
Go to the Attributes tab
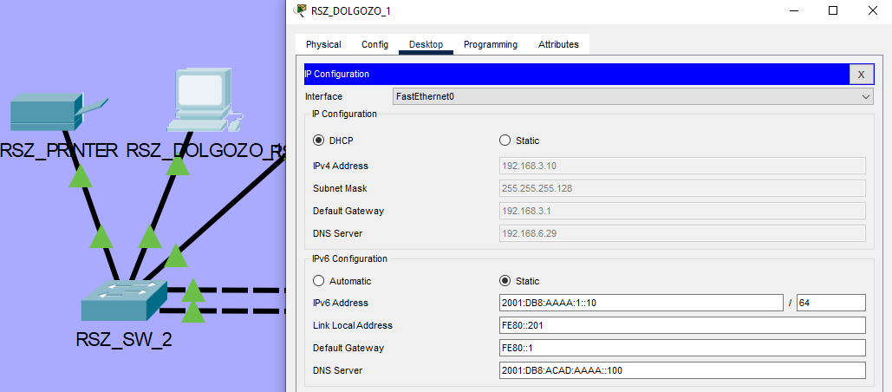558,44
